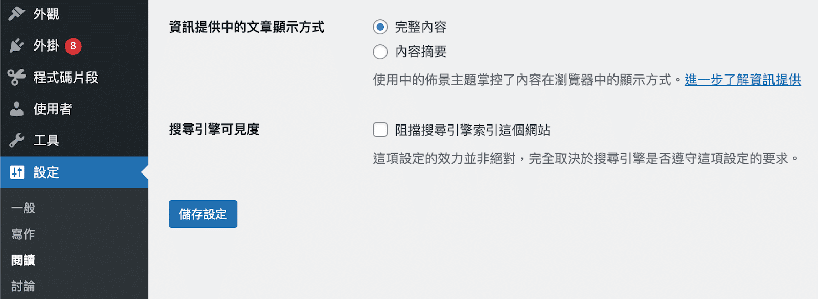Click the Users (使用者) person icon

17,109
